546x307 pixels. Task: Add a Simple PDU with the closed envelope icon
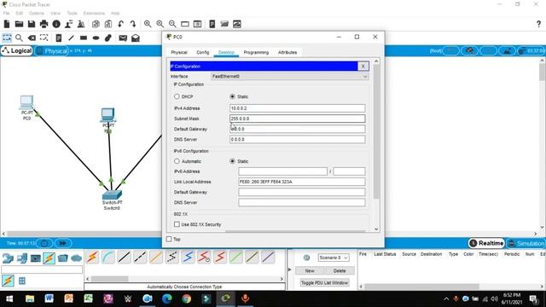[x=123, y=38]
